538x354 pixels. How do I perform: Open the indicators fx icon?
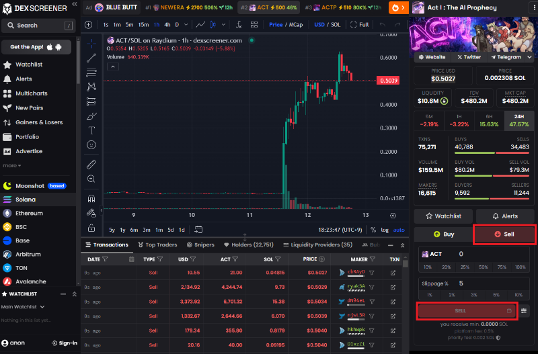click(239, 25)
